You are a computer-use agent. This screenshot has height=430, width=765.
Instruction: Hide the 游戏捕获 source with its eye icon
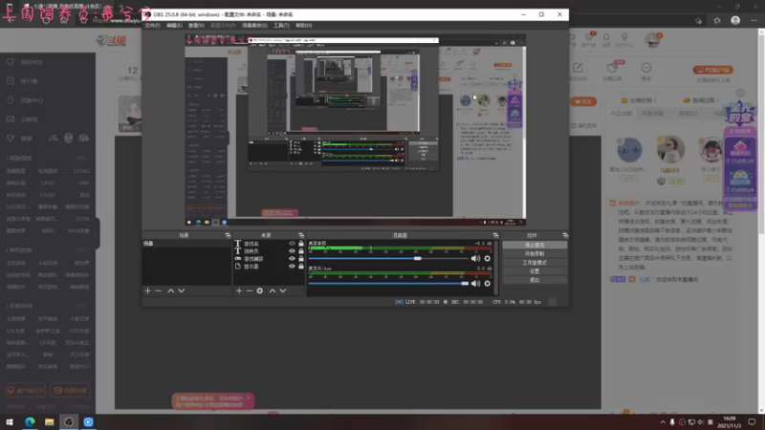point(292,259)
